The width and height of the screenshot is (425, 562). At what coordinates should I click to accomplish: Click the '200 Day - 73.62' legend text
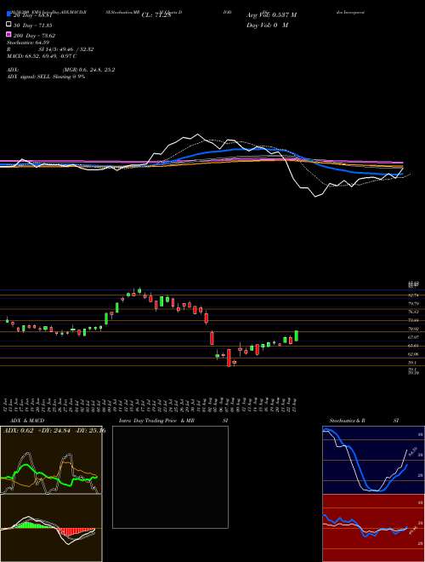click(34, 36)
